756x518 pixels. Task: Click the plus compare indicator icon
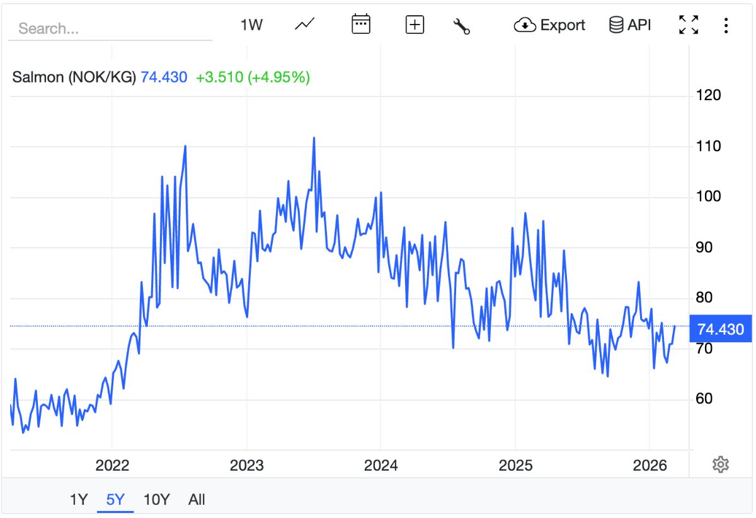[x=415, y=25]
